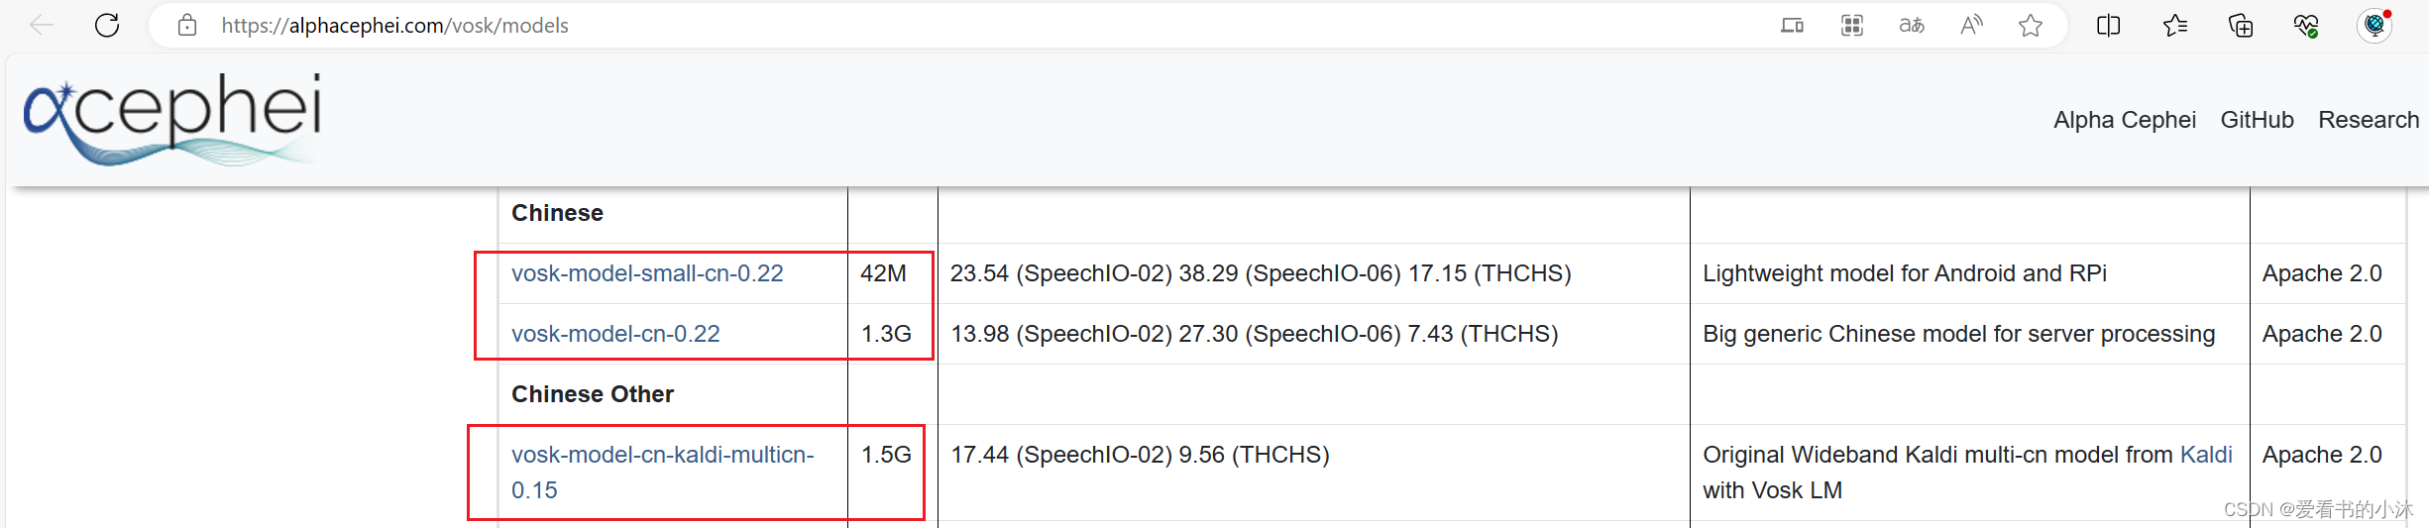2429x528 pixels.
Task: Open the favorites list icon
Action: 2175,25
